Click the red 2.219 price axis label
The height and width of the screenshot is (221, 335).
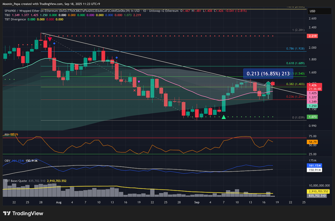pyautogui.click(x=312, y=36)
